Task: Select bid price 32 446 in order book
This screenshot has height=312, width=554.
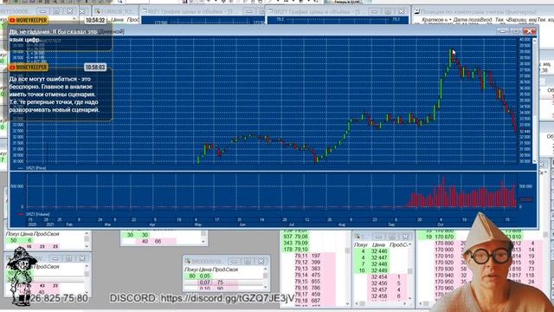Action: click(379, 251)
